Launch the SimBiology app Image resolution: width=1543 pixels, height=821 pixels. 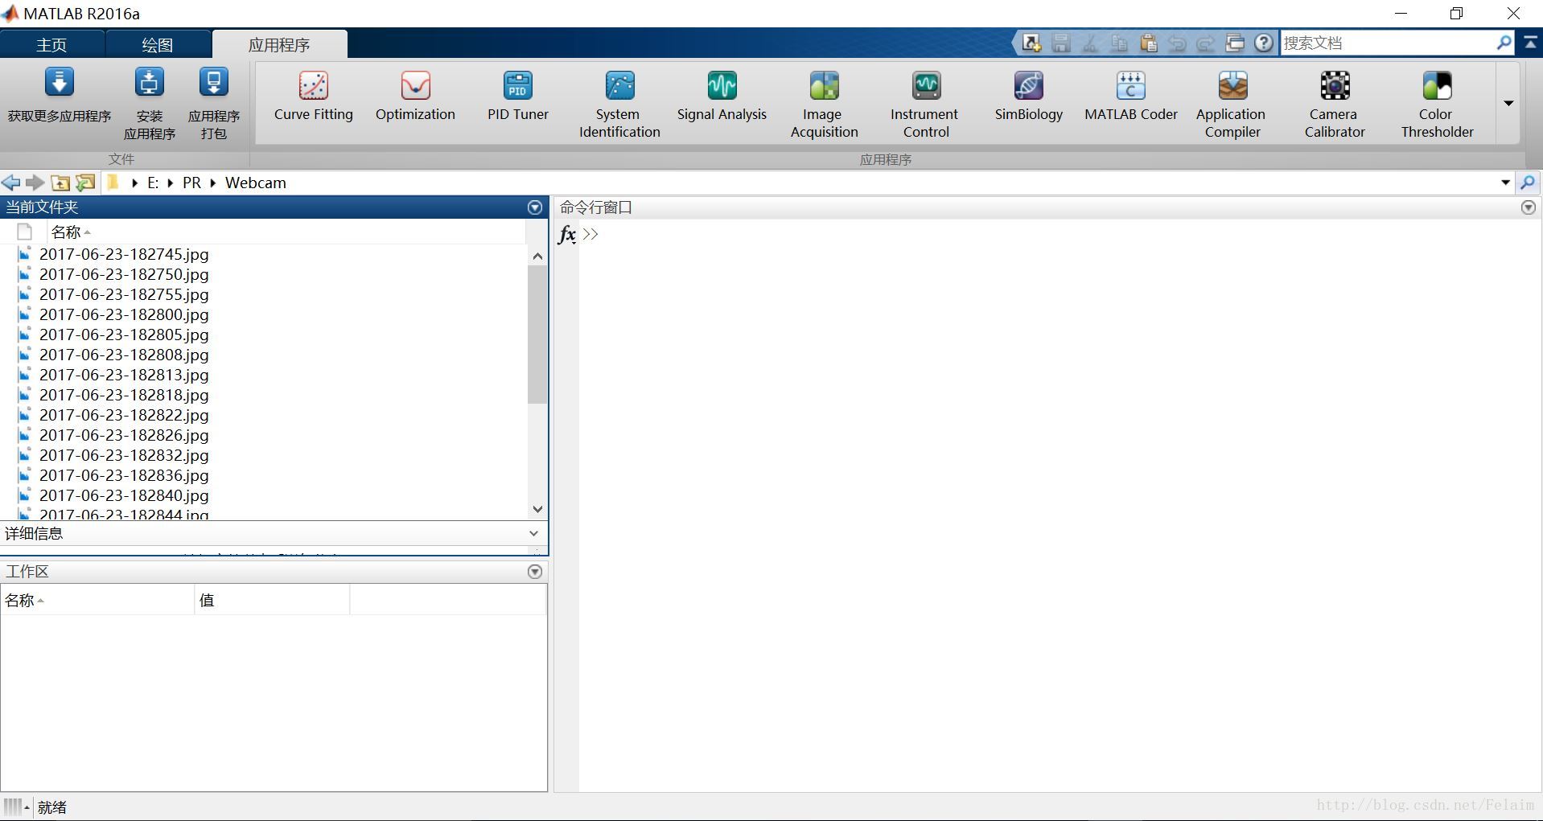click(1028, 98)
